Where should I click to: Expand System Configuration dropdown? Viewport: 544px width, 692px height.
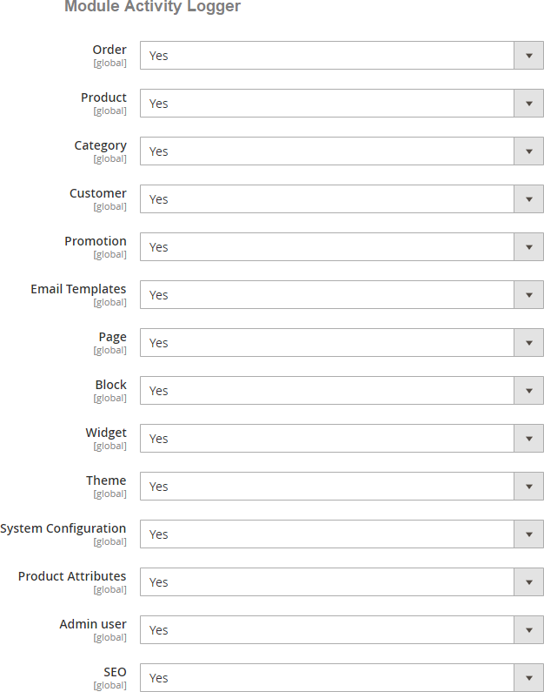point(341,534)
